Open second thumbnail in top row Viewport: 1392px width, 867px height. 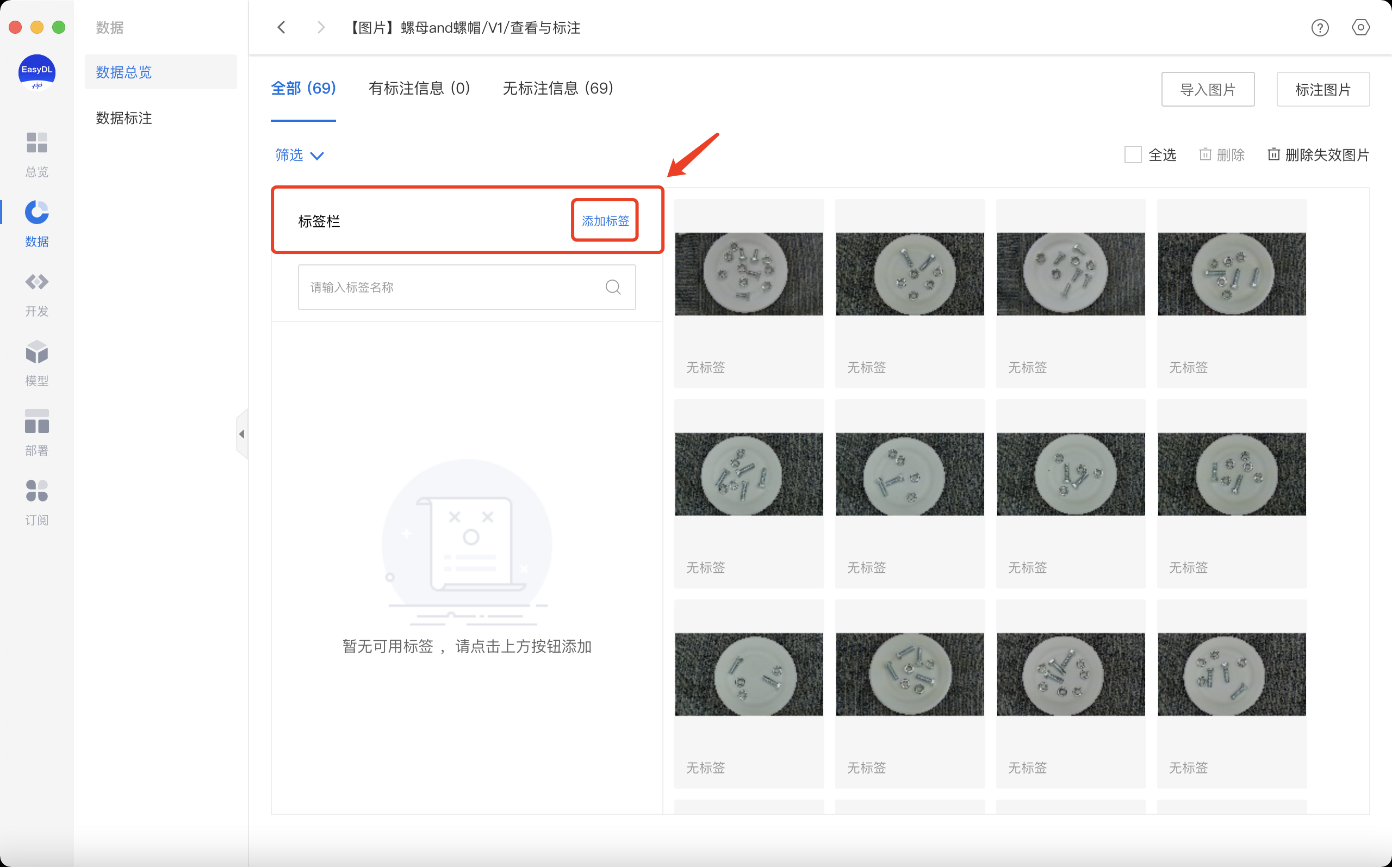tap(910, 274)
